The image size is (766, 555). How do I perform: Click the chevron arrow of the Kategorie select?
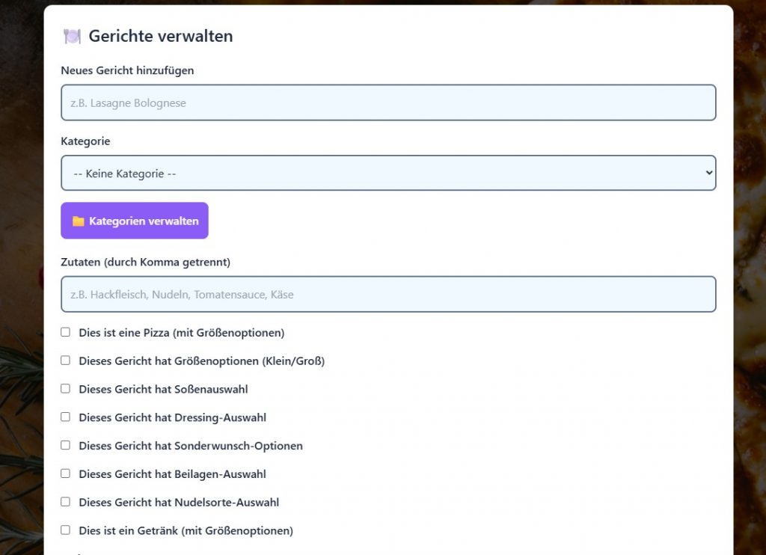pyautogui.click(x=708, y=174)
